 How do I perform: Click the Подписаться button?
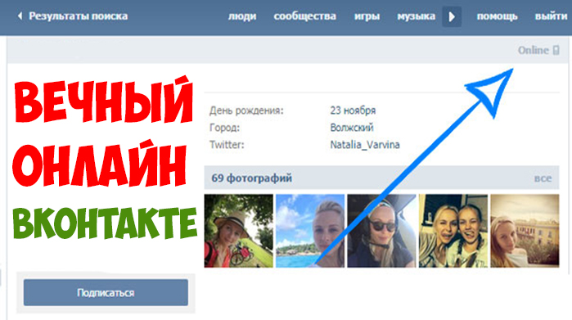pos(106,293)
